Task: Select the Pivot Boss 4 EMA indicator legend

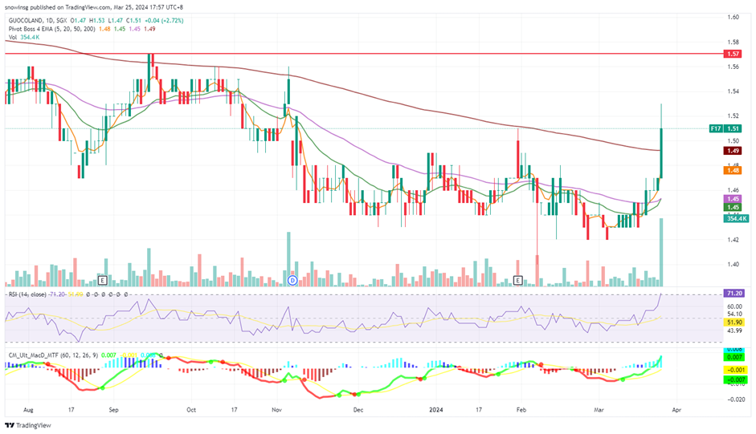Action: tap(52, 29)
